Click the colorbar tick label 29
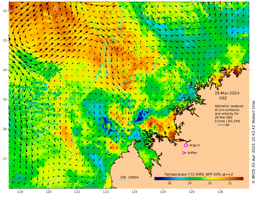255x197 pixels. click(x=190, y=183)
